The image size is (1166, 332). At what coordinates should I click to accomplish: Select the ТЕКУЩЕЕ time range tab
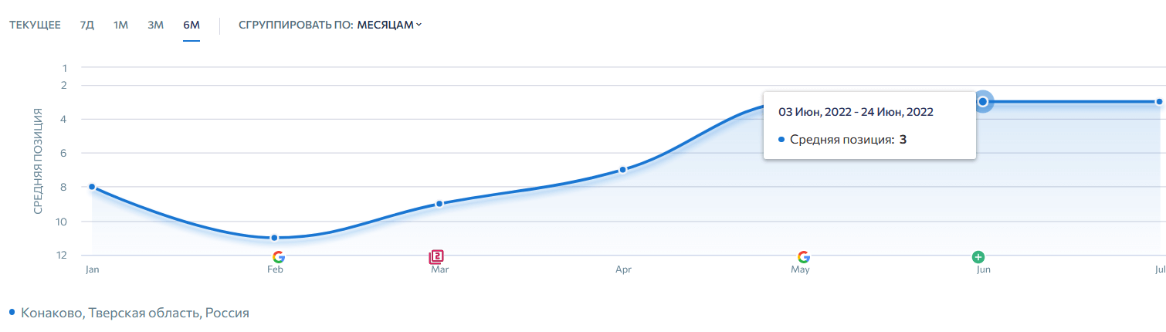pos(35,25)
